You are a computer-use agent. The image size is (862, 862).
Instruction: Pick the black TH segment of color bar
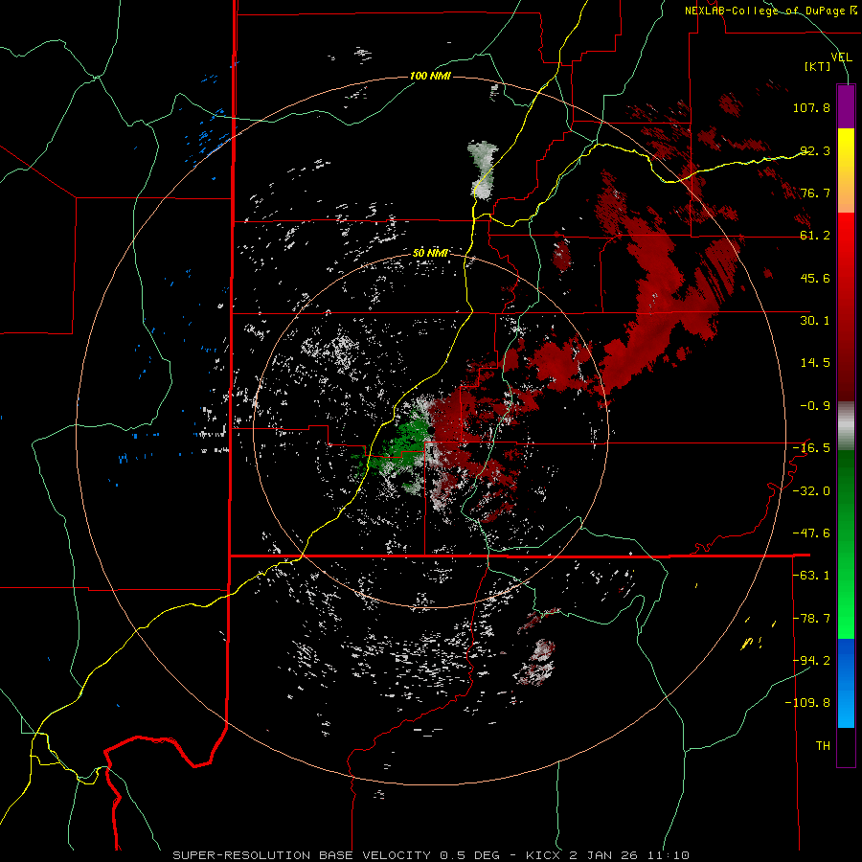(x=846, y=746)
